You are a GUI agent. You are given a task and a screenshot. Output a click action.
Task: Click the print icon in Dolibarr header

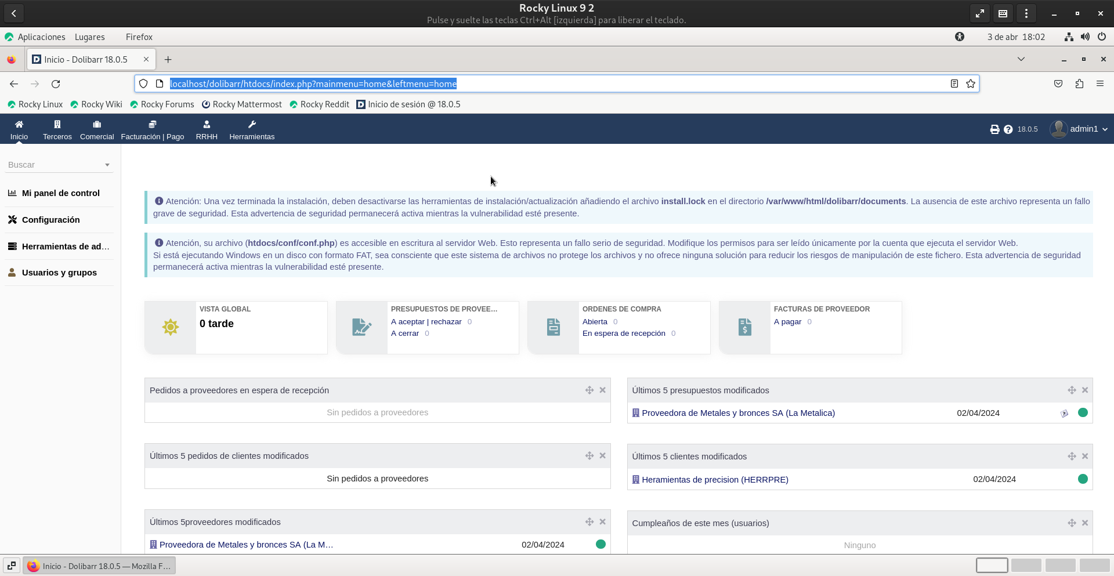tap(994, 129)
